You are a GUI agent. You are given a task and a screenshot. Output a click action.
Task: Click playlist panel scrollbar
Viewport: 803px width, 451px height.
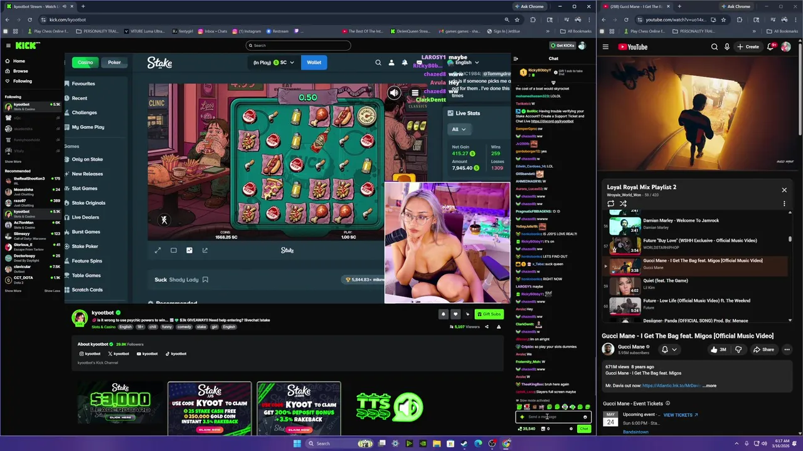click(x=790, y=239)
